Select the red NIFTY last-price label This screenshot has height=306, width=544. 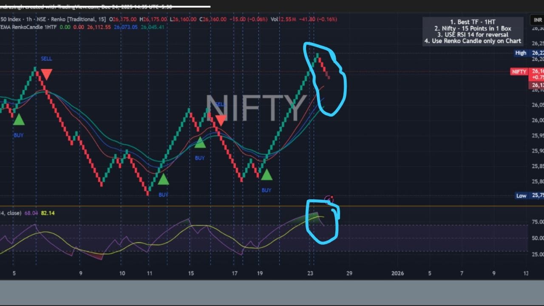tap(519, 72)
